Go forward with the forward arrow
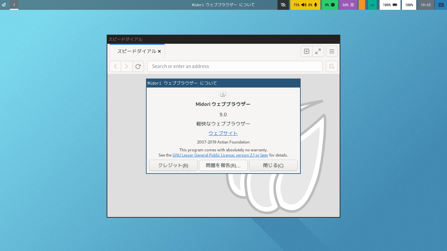Viewport: 447px width, 251px height. 127,66
